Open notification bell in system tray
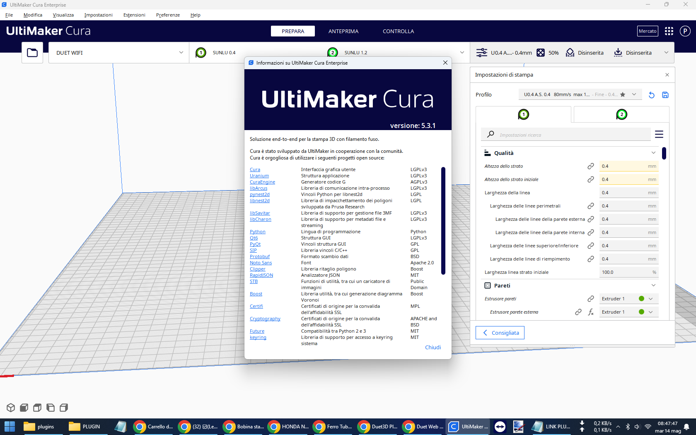The height and width of the screenshot is (435, 696). [x=686, y=427]
